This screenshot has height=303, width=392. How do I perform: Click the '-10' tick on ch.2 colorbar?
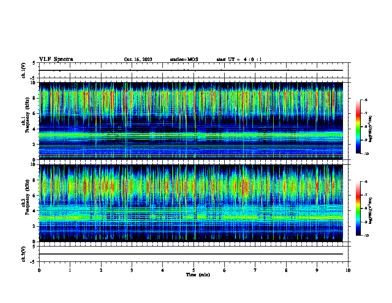pyautogui.click(x=366, y=236)
